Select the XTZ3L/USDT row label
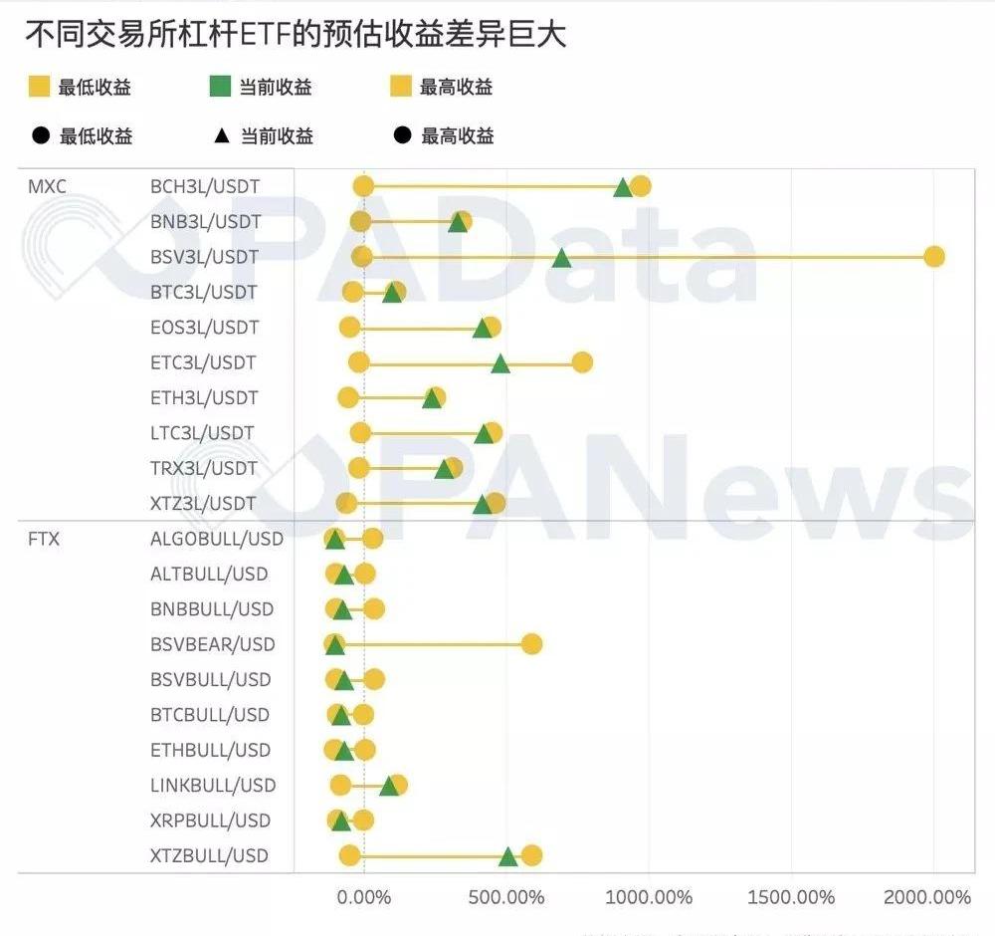Image resolution: width=995 pixels, height=936 pixels. (203, 504)
